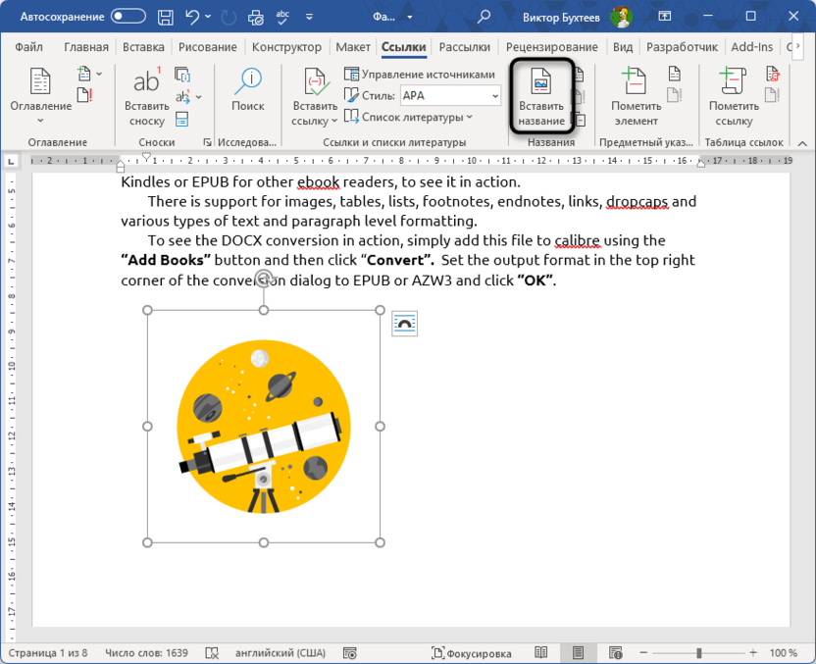Click the Вставить ссылку button
Image resolution: width=816 pixels, height=664 pixels.
click(x=313, y=93)
